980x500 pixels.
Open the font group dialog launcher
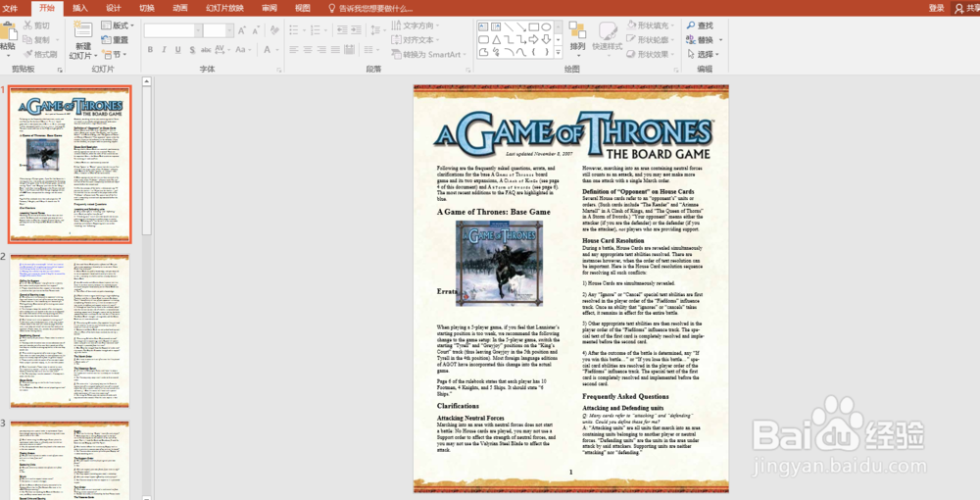pyautogui.click(x=278, y=70)
